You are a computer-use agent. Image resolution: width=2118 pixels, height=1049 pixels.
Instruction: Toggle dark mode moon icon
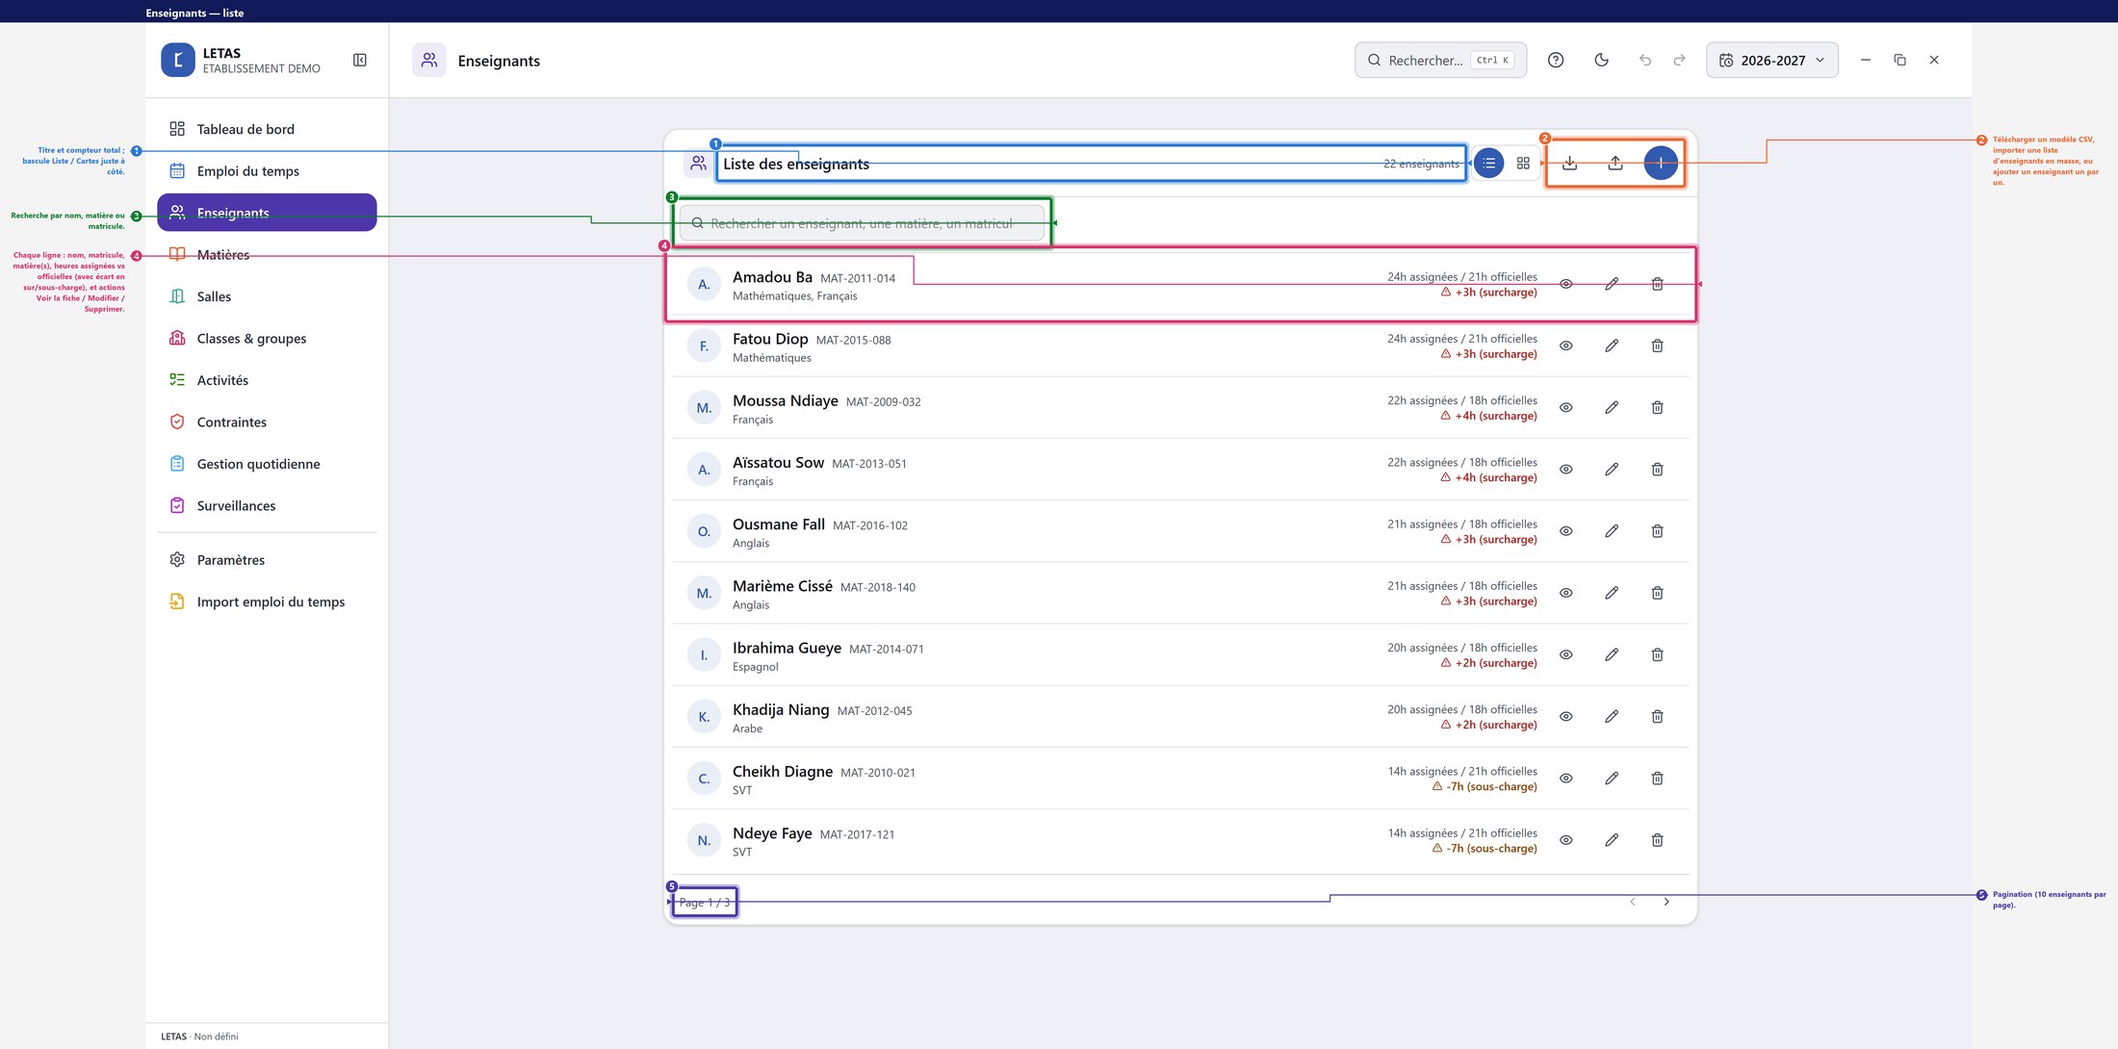[x=1602, y=60]
